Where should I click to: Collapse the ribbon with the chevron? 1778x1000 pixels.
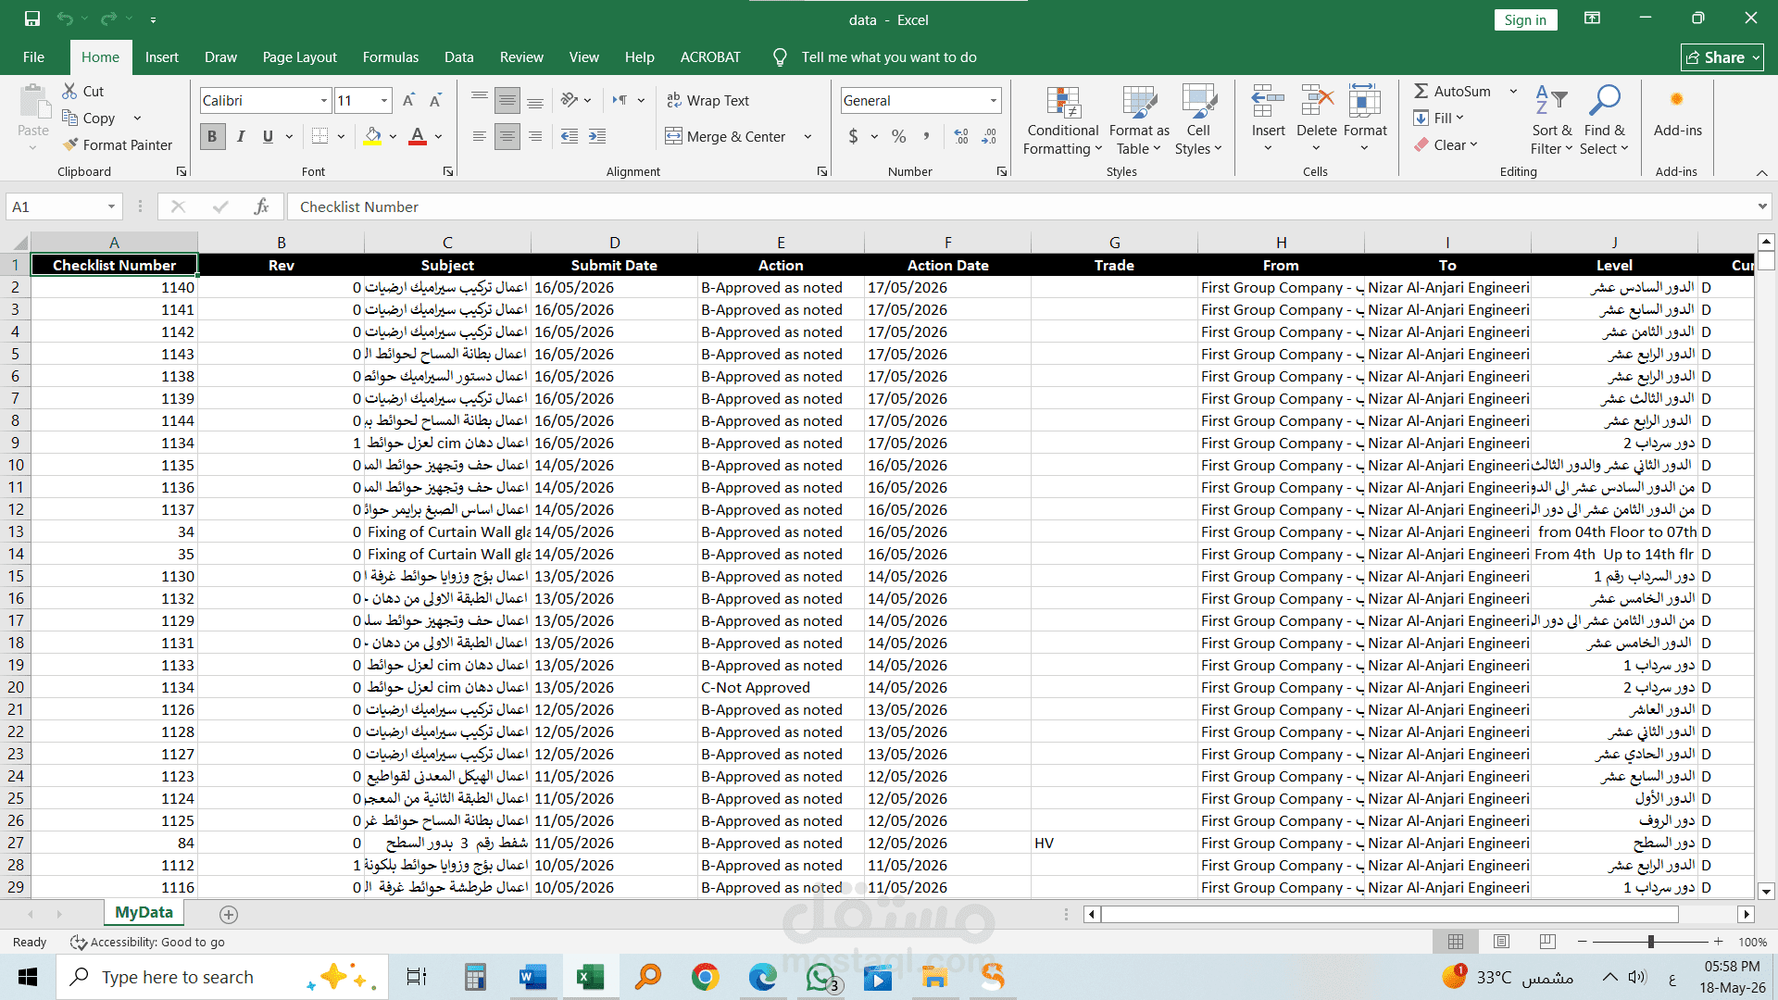(x=1762, y=172)
